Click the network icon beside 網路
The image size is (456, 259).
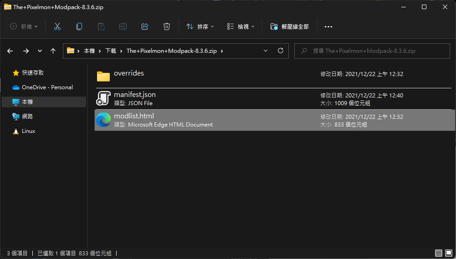point(15,117)
